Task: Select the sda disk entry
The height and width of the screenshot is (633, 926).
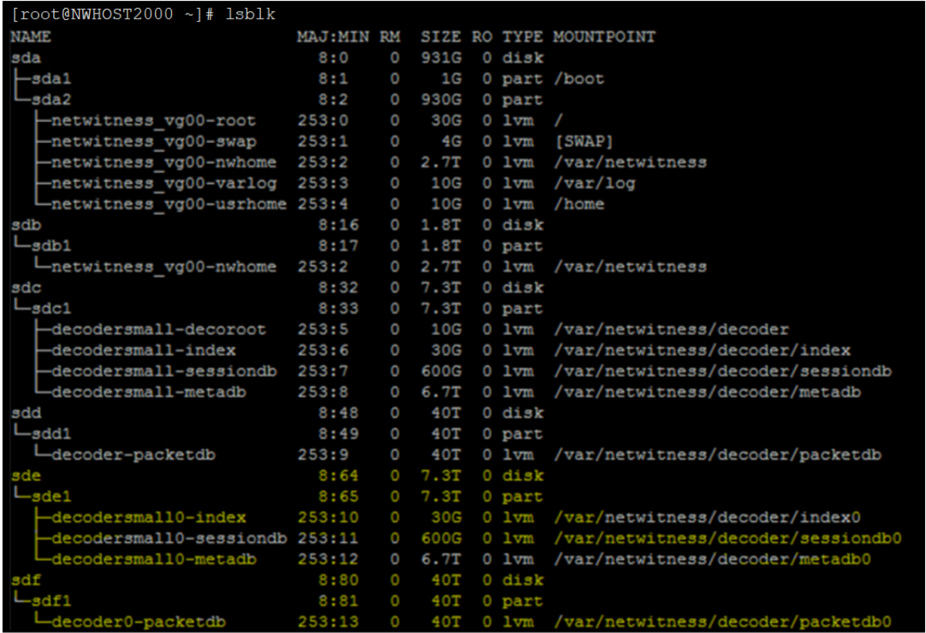Action: [18, 57]
